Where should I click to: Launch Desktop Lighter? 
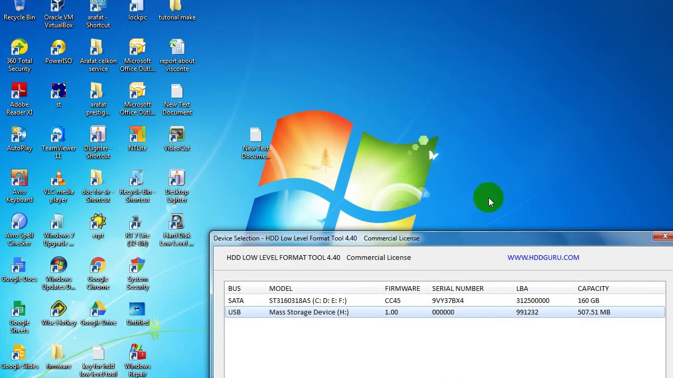[x=177, y=186]
